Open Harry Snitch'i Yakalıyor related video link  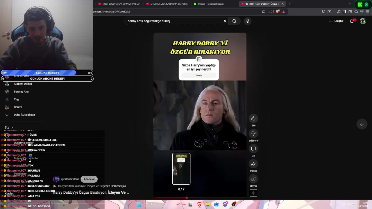90,186
